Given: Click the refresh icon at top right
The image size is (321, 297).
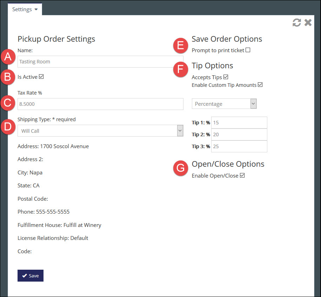Looking at the screenshot, I should pos(296,22).
